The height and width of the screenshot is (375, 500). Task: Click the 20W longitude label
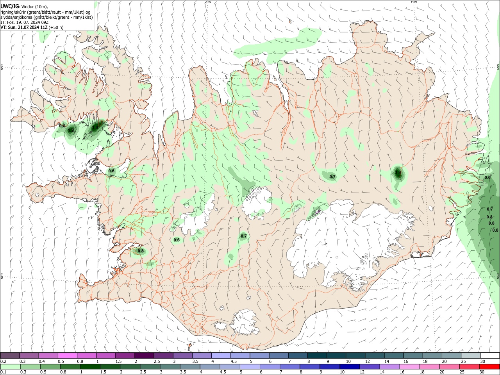pyautogui.click(x=207, y=2)
